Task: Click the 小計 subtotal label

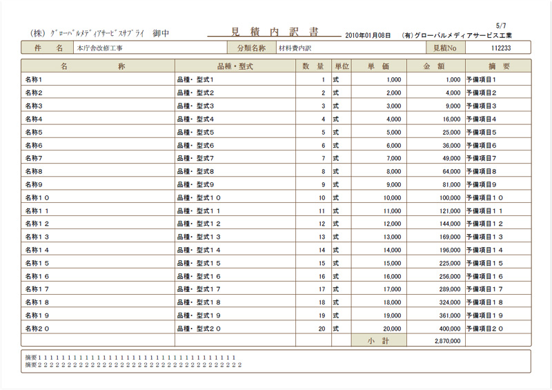Action: (378, 341)
